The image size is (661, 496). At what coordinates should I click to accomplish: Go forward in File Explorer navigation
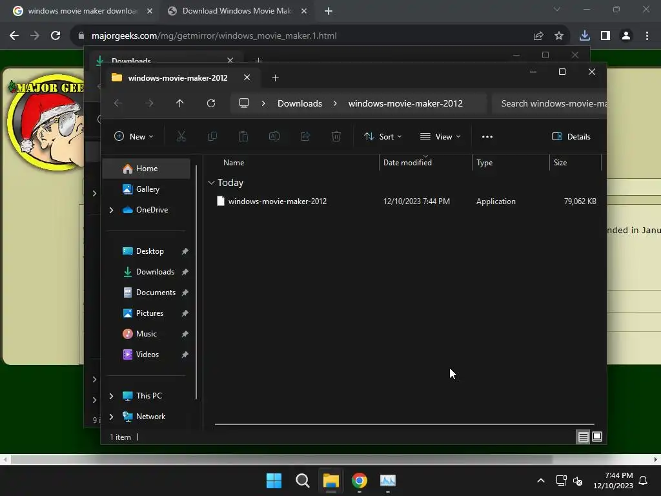tap(149, 103)
